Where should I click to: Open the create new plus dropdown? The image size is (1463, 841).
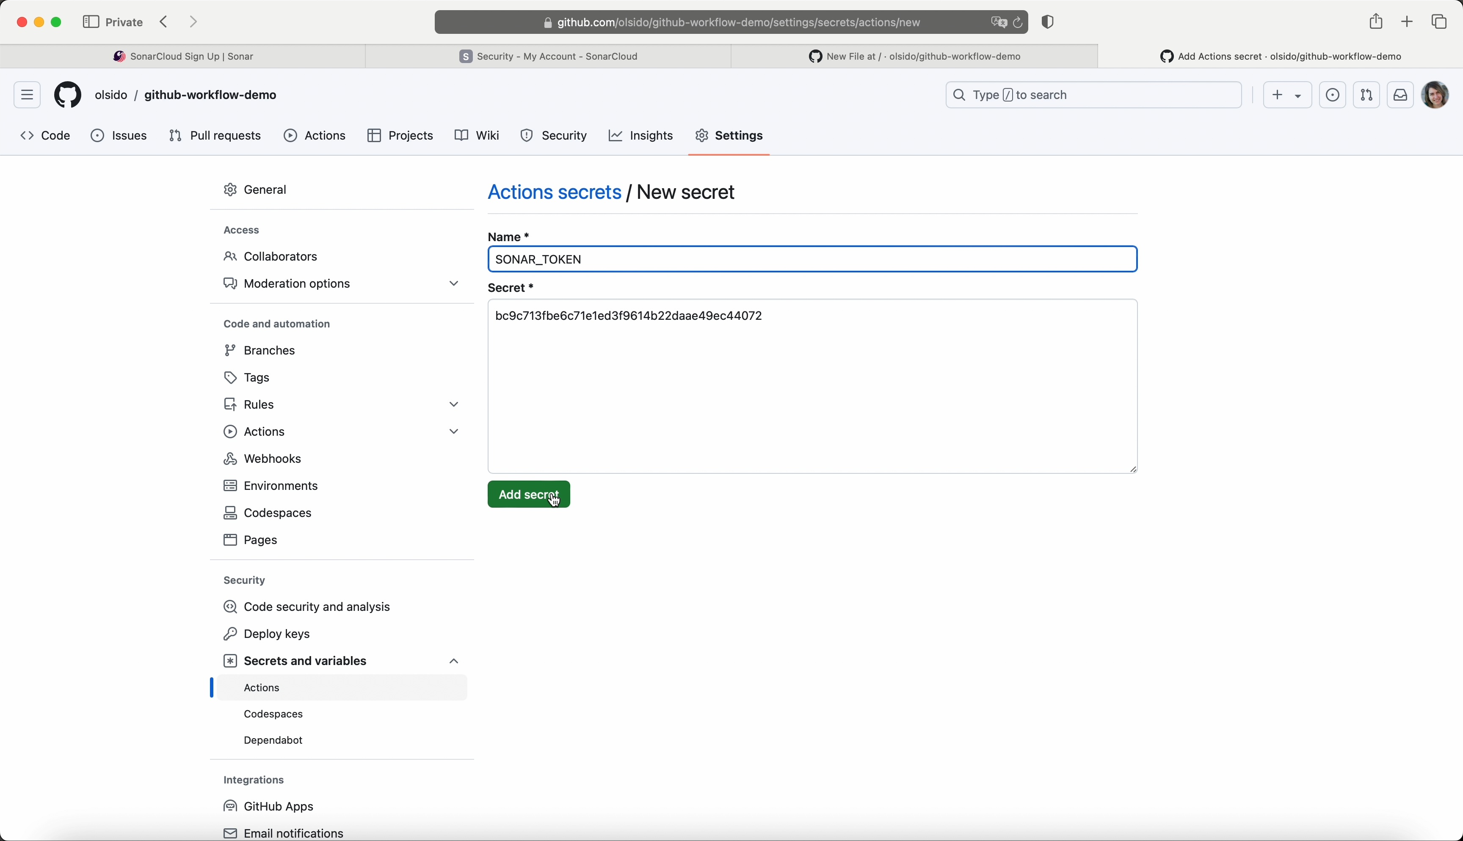pyautogui.click(x=1287, y=95)
